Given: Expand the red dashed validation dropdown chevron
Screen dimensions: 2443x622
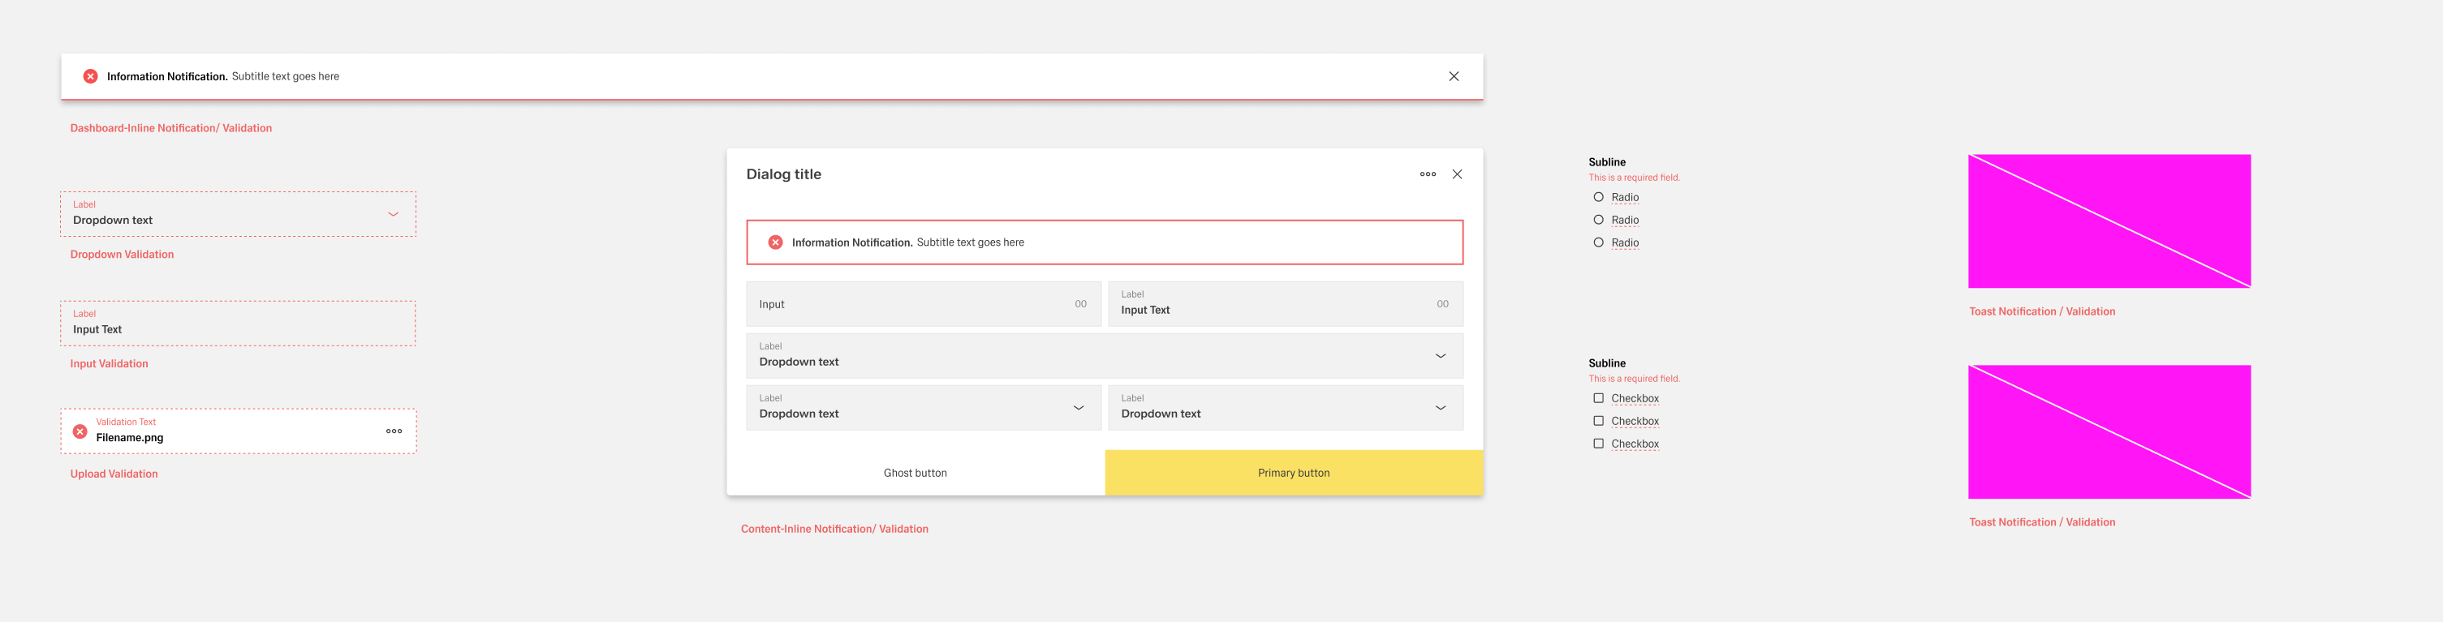Looking at the screenshot, I should click(393, 214).
